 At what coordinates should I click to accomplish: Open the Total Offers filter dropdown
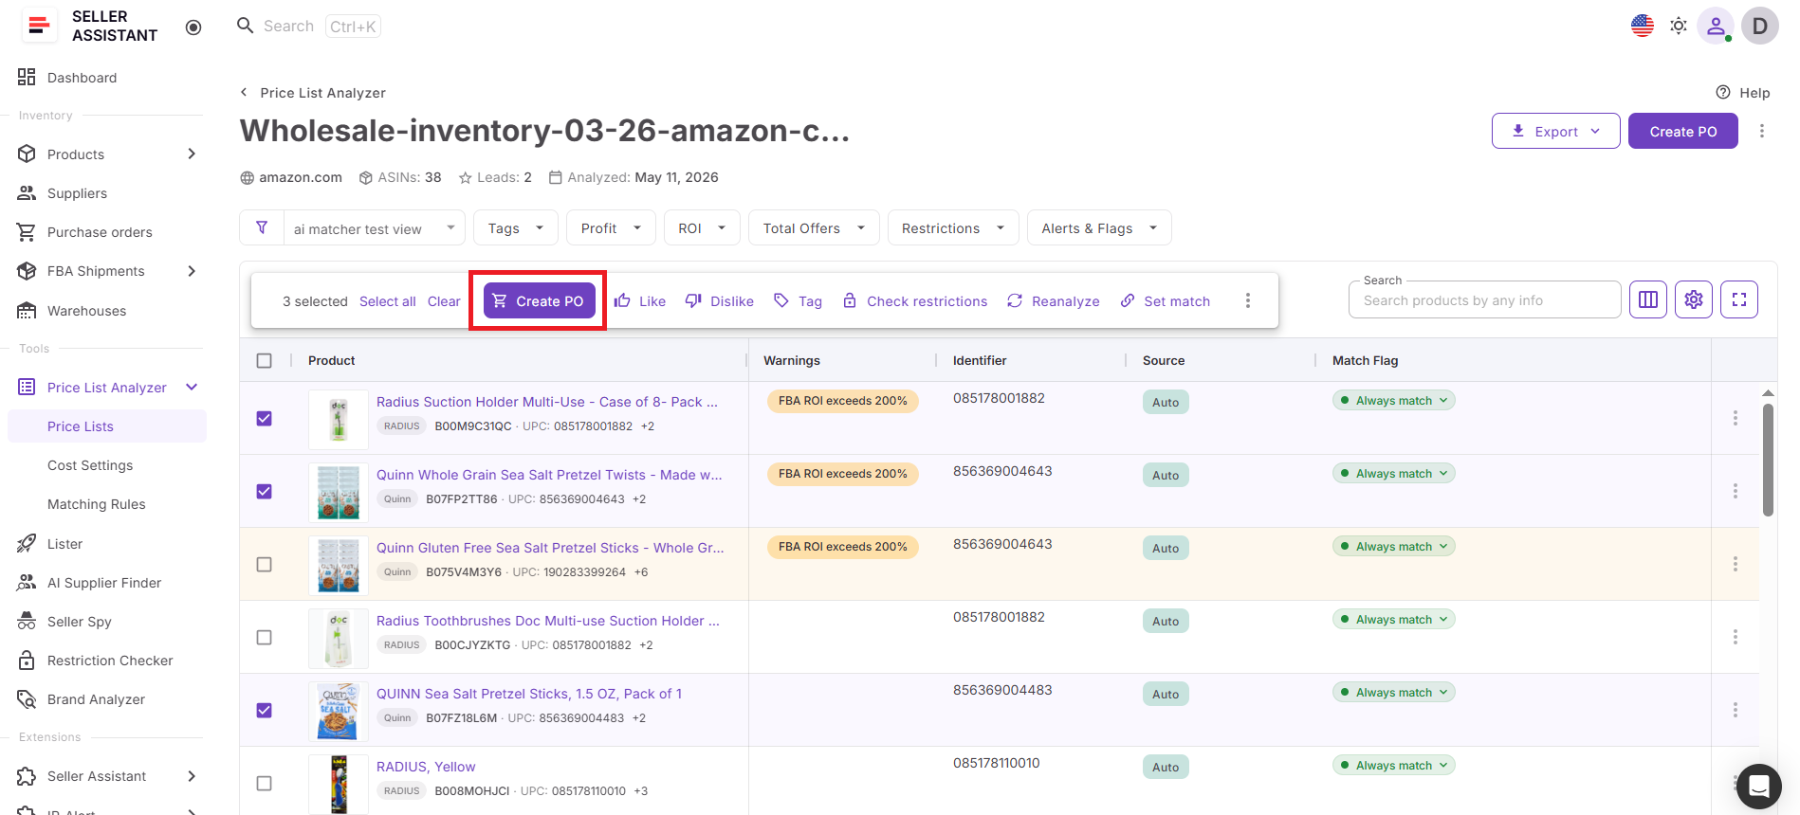click(x=814, y=227)
